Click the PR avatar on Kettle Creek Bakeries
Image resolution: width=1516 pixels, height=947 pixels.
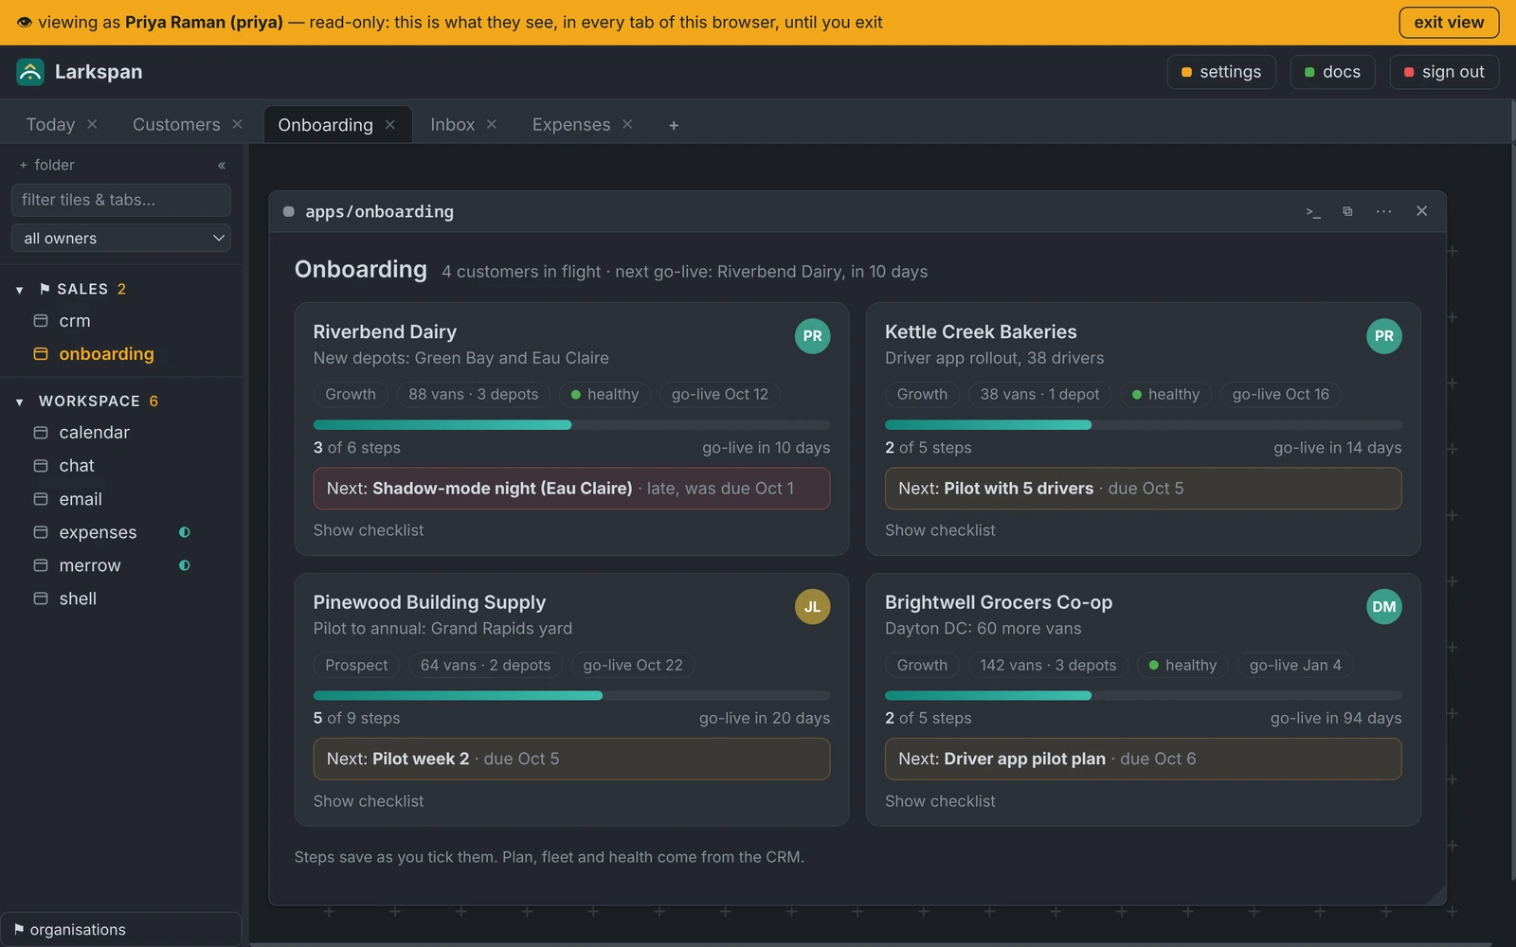click(1383, 336)
